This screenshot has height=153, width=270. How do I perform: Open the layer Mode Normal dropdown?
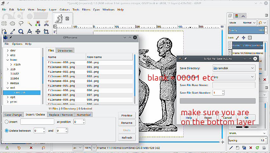[x=243, y=23]
